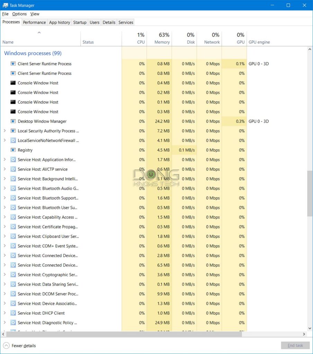Click the Service Host: AVCTP service icon
This screenshot has height=354, width=313.
coord(13,169)
